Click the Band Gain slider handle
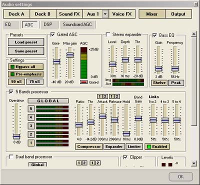This screenshot has height=185, width=200. tap(138, 118)
